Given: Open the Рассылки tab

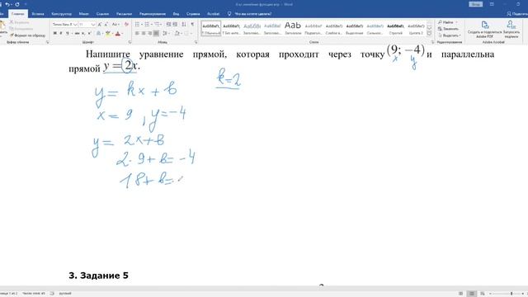Looking at the screenshot, I should (x=124, y=14).
